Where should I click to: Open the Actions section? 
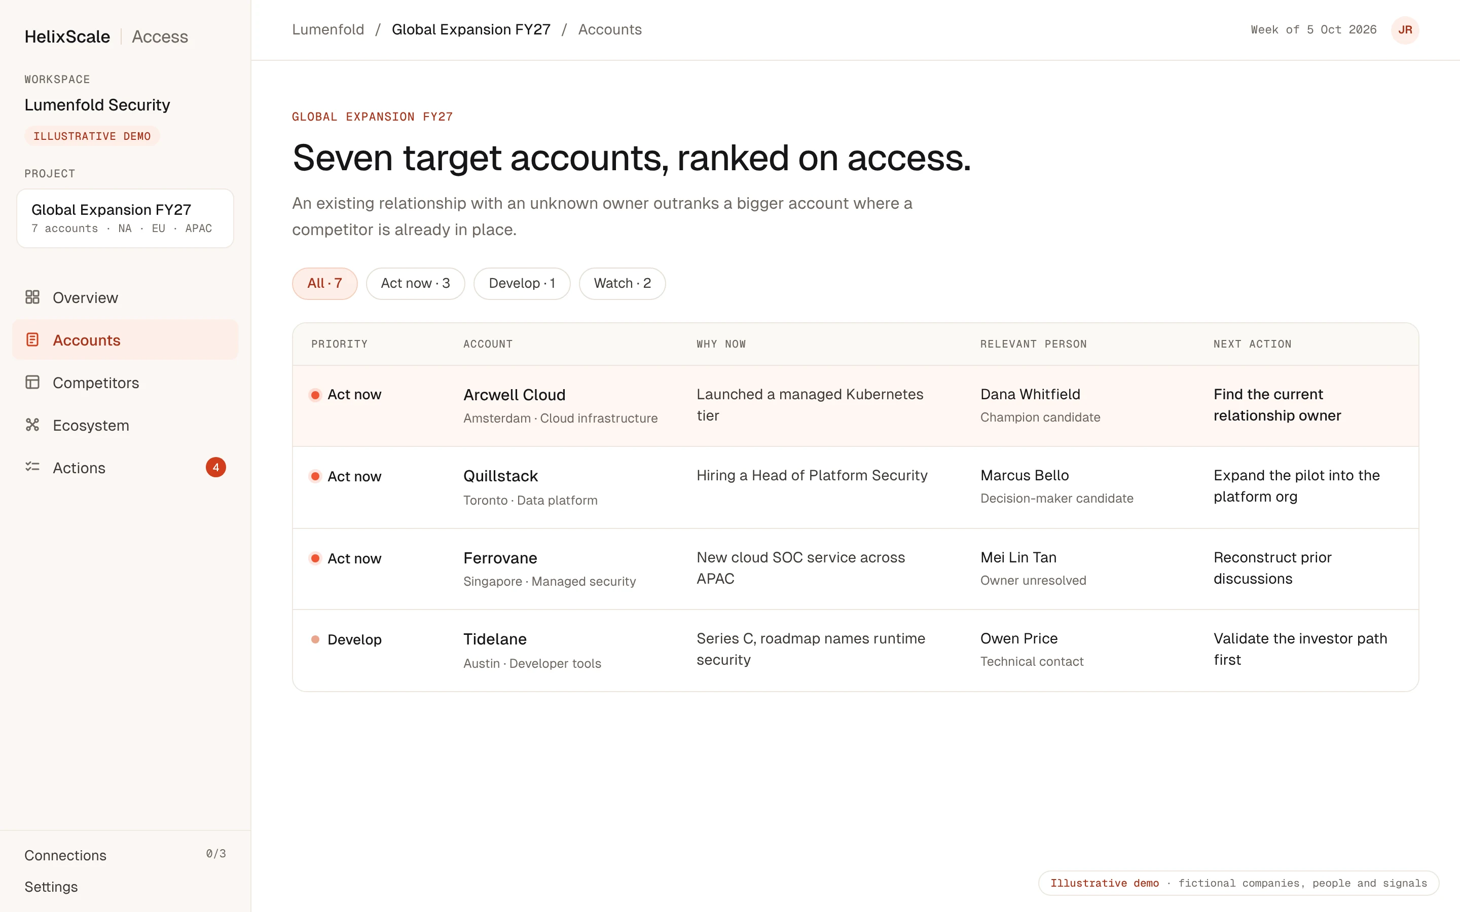125,468
